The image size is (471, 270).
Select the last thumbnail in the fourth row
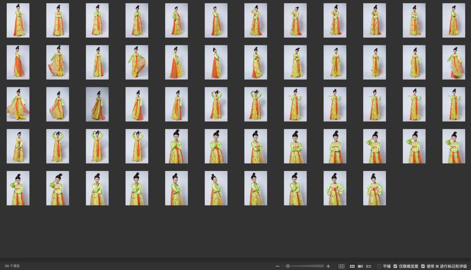454,146
